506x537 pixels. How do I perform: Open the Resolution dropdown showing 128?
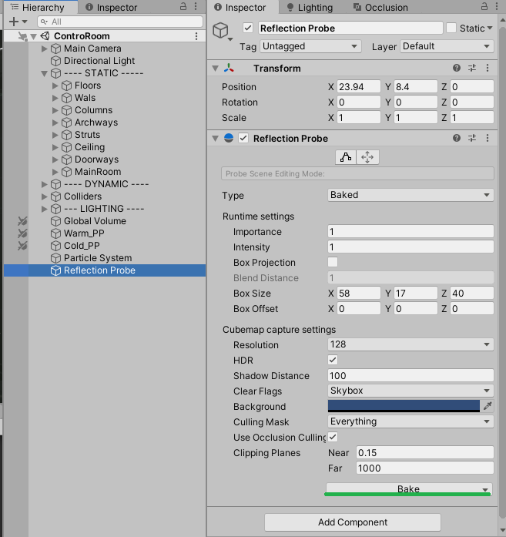(x=410, y=344)
